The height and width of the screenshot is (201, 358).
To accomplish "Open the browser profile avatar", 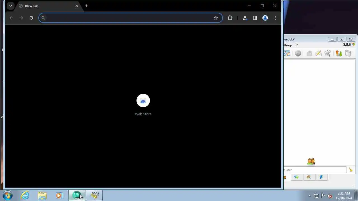I will [265, 18].
